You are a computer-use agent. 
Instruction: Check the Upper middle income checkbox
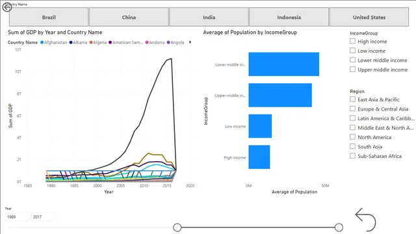click(352, 70)
